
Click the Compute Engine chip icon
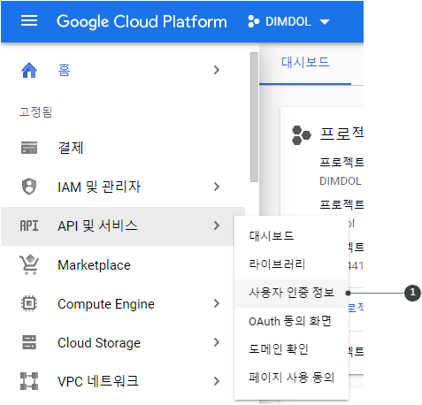[x=29, y=303]
